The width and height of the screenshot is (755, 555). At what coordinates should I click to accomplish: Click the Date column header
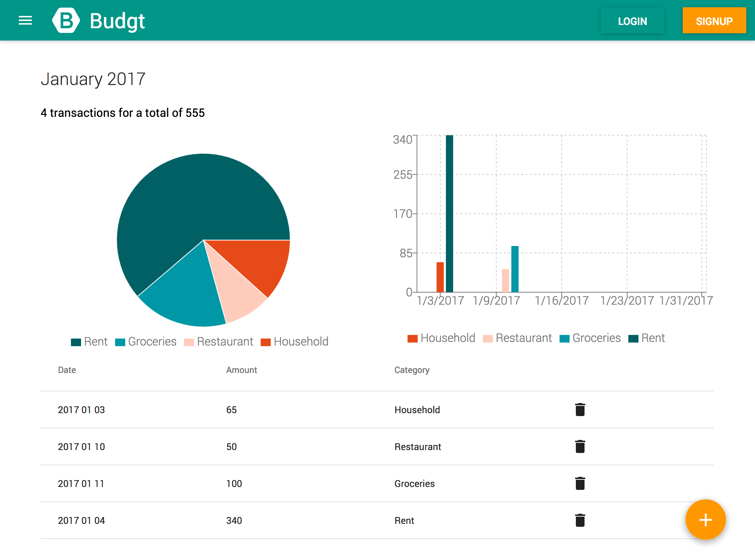67,370
